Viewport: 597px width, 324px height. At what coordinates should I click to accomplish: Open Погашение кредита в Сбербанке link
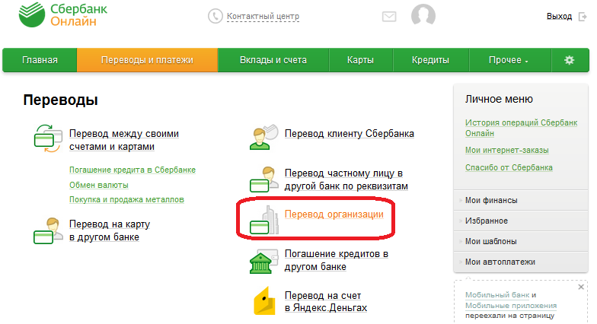click(132, 170)
